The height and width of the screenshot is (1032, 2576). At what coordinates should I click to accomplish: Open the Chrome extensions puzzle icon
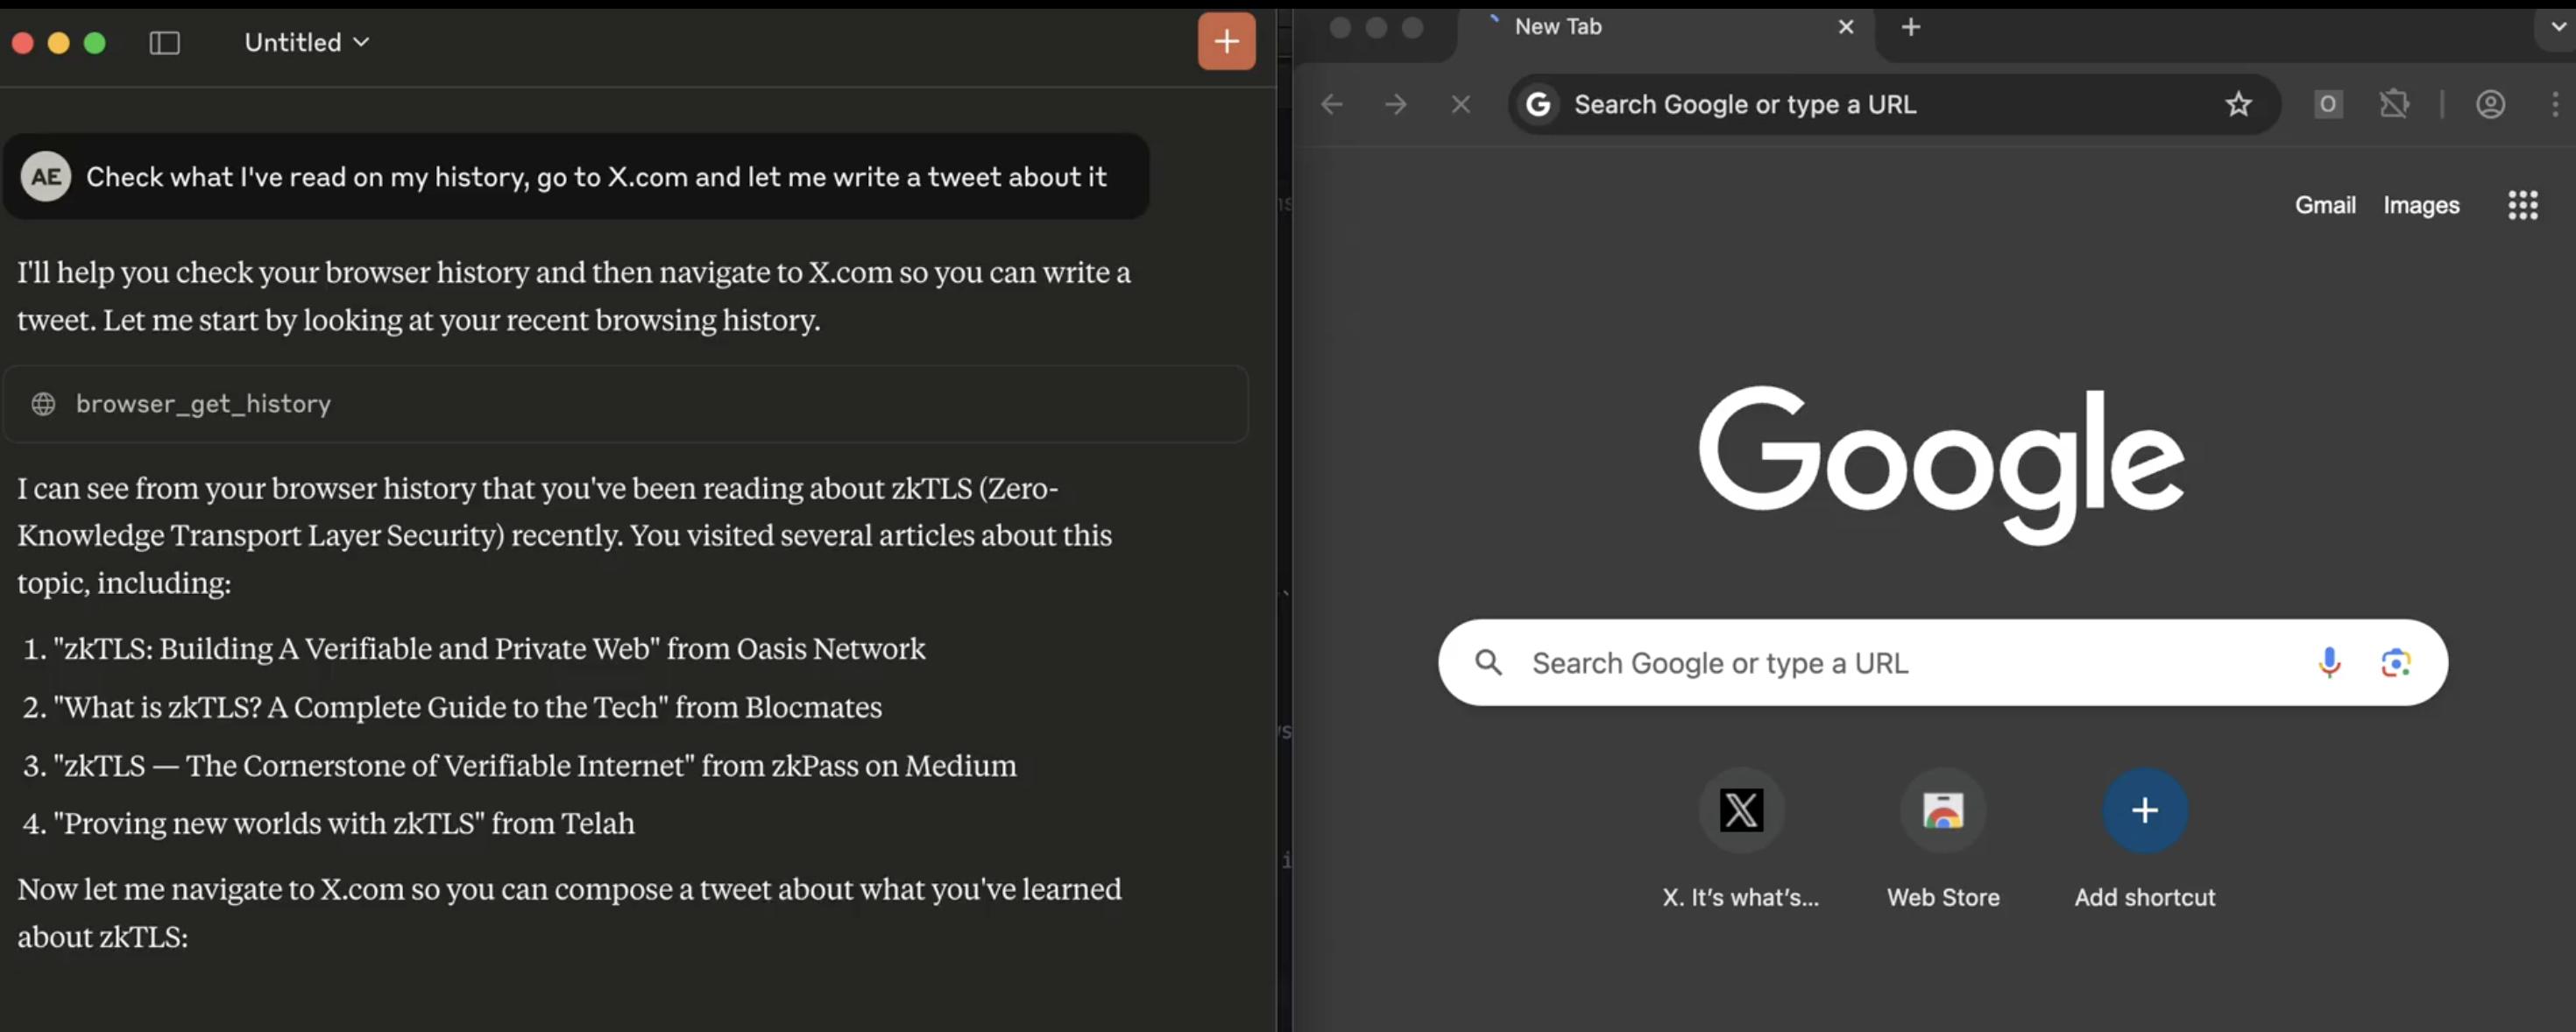pyautogui.click(x=2394, y=104)
